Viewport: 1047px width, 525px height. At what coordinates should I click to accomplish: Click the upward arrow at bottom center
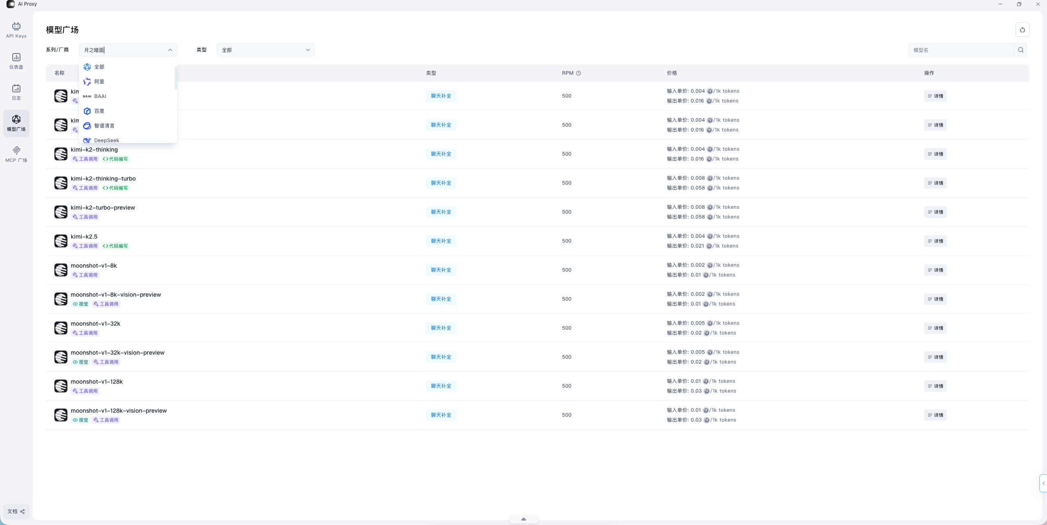(523, 519)
